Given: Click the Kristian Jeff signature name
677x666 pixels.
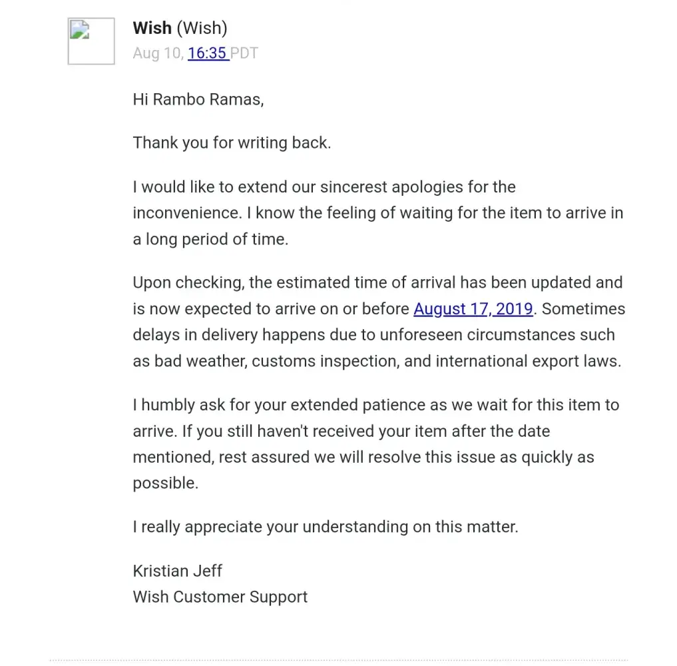Looking at the screenshot, I should 177,571.
